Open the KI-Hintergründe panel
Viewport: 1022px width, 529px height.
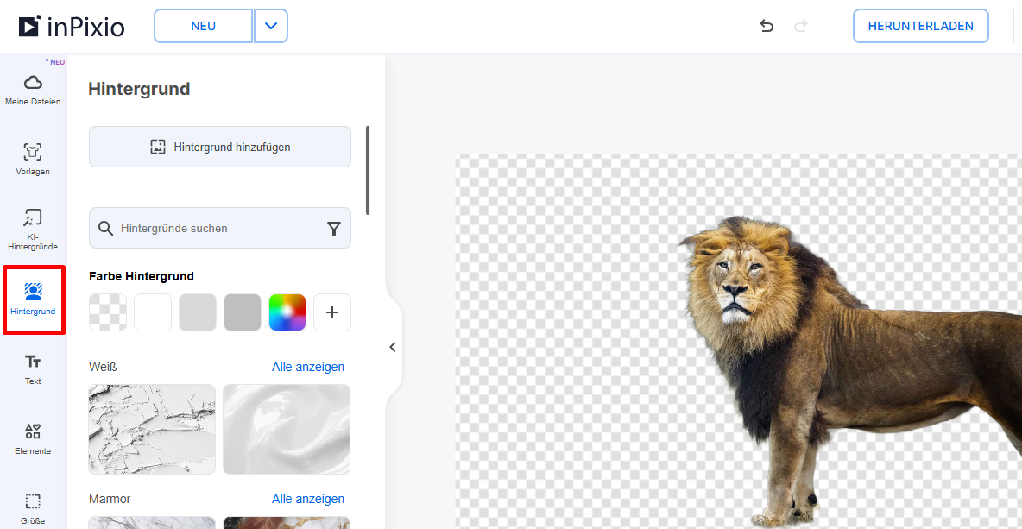coord(33,230)
